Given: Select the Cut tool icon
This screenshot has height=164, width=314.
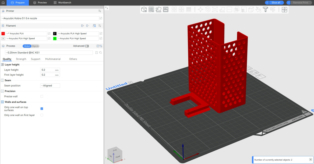Looking at the screenshot, I should click(x=229, y=10).
